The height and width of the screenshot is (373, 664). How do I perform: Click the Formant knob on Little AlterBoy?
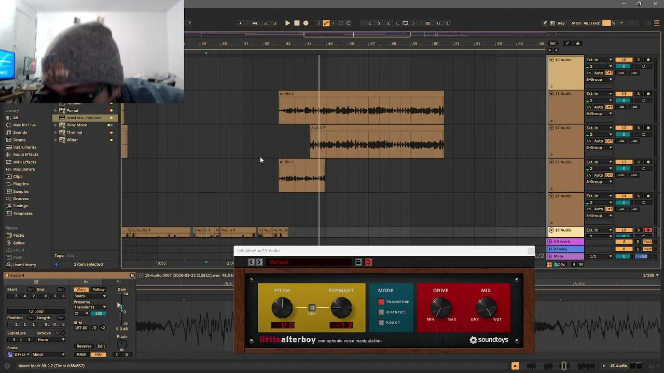tap(341, 308)
